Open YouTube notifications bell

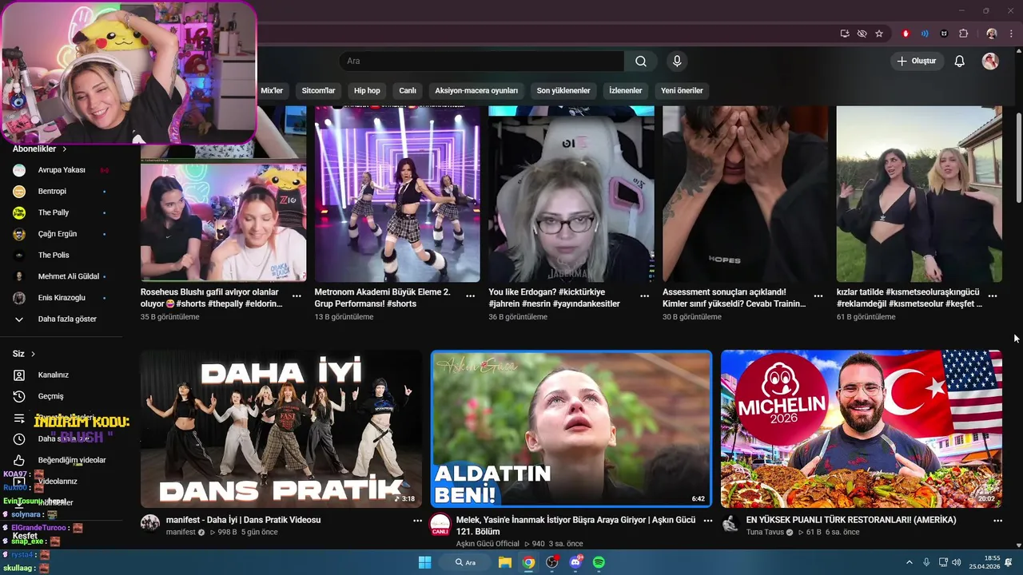tap(960, 61)
